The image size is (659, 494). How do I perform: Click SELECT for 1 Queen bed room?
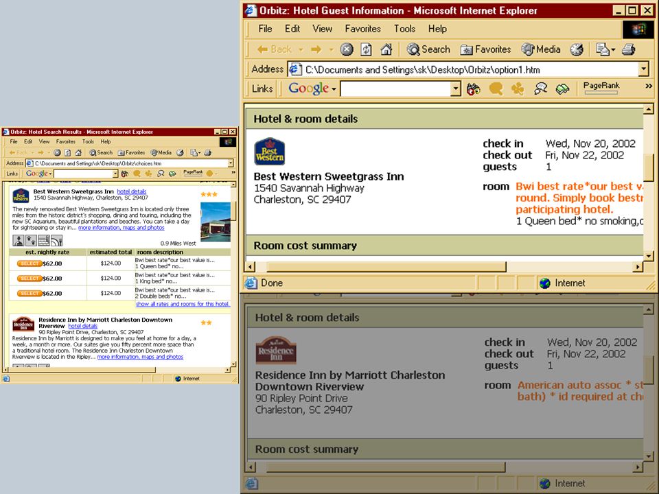pyautogui.click(x=30, y=263)
